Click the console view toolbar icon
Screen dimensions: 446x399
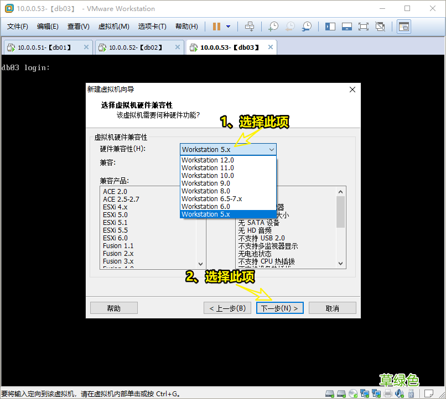point(404,27)
